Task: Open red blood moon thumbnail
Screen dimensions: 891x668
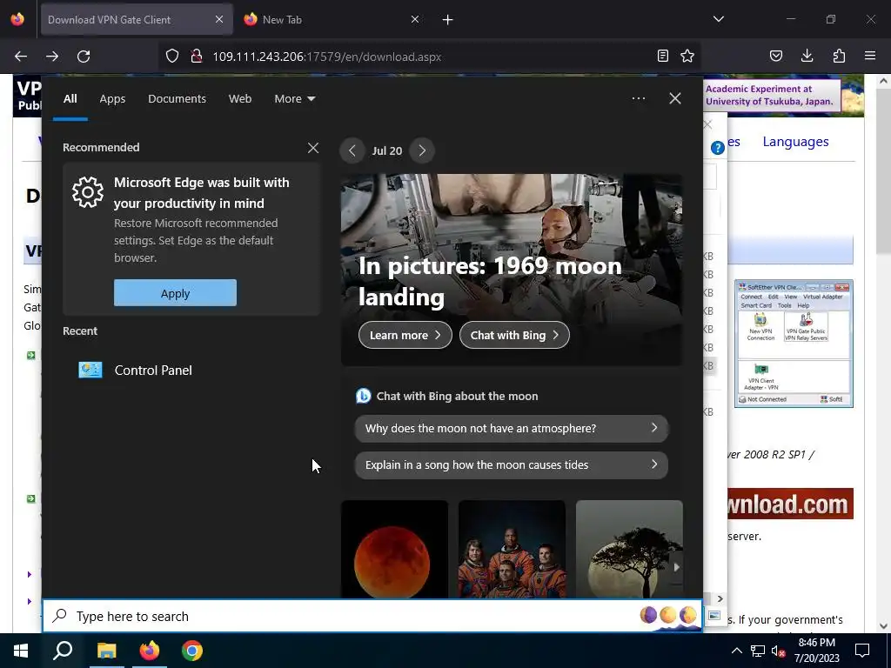Action: tap(394, 549)
